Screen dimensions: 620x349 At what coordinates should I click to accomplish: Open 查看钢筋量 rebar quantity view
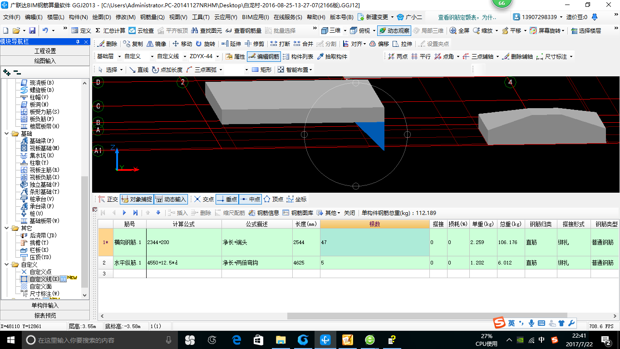(x=243, y=30)
